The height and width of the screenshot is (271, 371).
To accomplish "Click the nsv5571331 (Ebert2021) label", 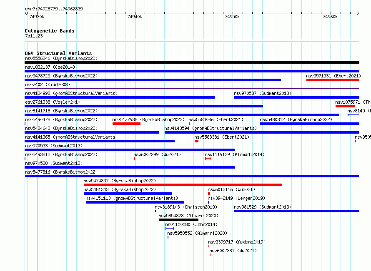I will pos(333,76).
